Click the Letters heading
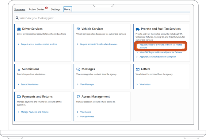The image size is (206, 139). [x=146, y=69]
